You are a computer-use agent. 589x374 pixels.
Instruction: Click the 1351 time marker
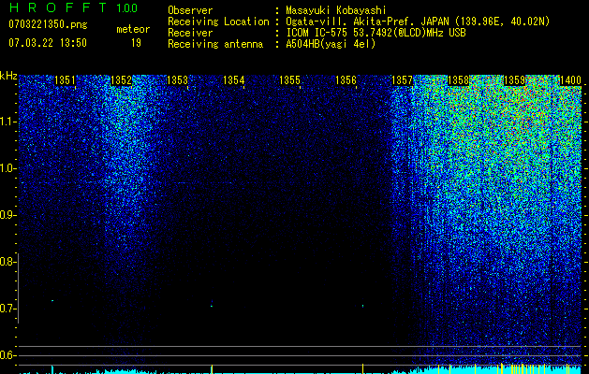[x=65, y=80]
